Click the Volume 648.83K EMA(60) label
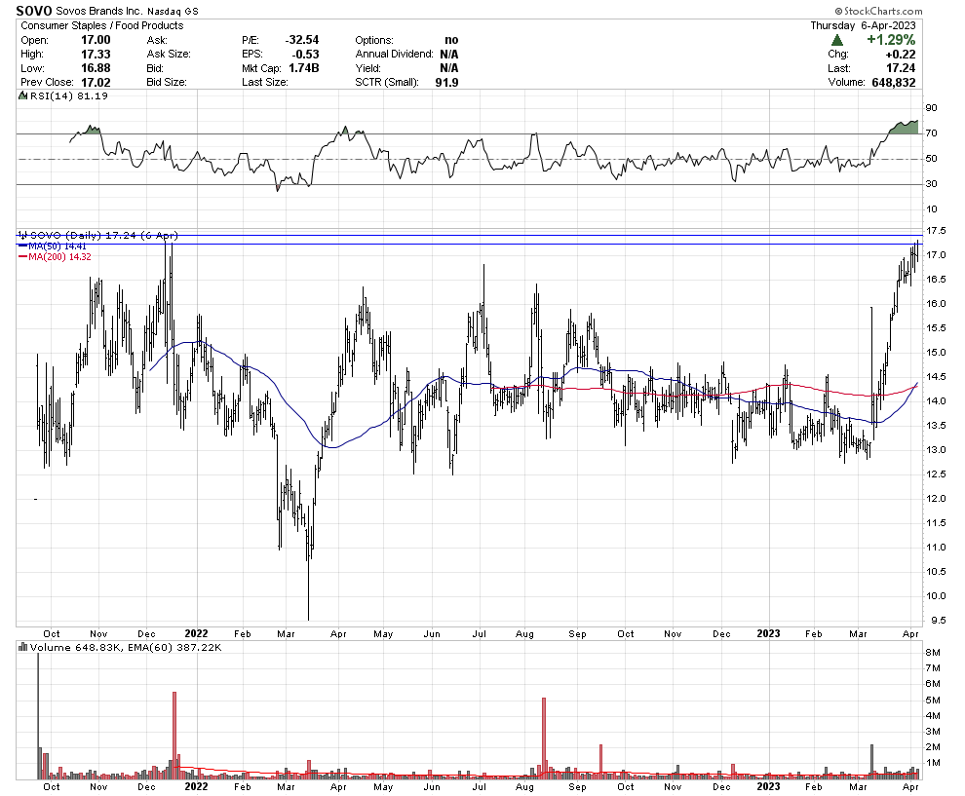The image size is (965, 796). point(126,647)
